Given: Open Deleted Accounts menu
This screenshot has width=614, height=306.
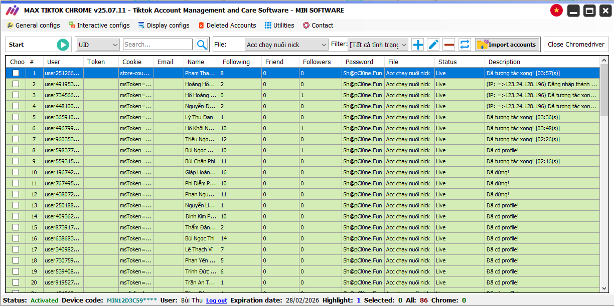Looking at the screenshot, I should (227, 26).
